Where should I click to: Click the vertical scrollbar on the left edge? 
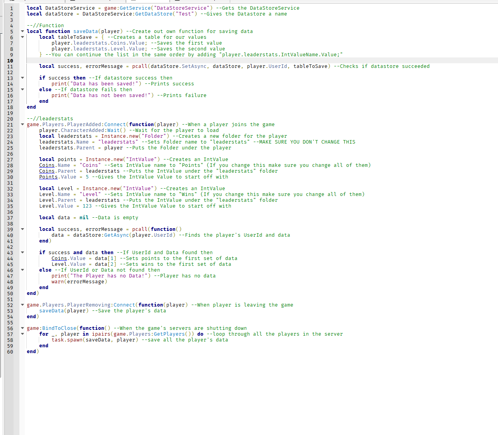click(2, 155)
